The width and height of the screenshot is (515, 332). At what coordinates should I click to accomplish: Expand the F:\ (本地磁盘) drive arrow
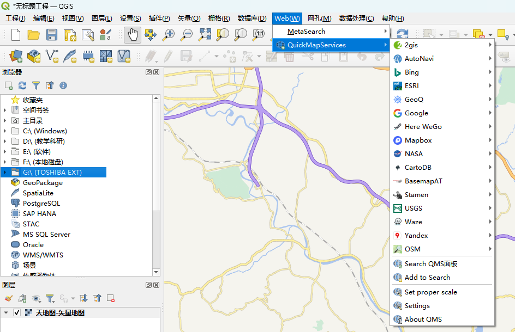click(4, 162)
